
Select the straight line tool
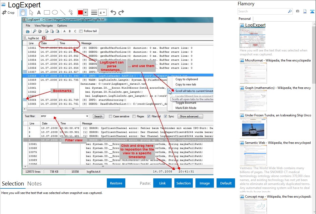63,12
